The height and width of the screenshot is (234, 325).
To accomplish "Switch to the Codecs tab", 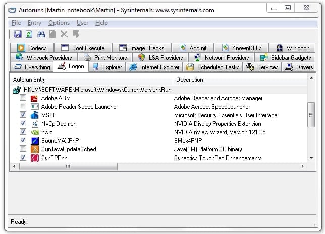I will click(32, 48).
